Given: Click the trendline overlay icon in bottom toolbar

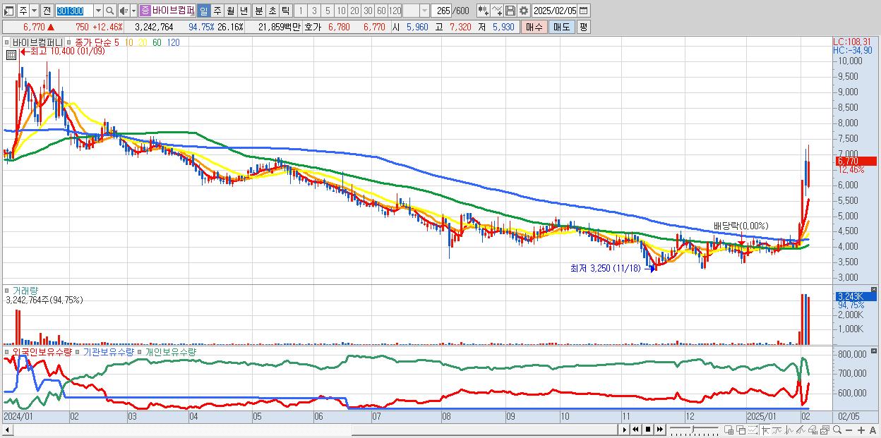Looking at the screenshot, I should point(777,430).
